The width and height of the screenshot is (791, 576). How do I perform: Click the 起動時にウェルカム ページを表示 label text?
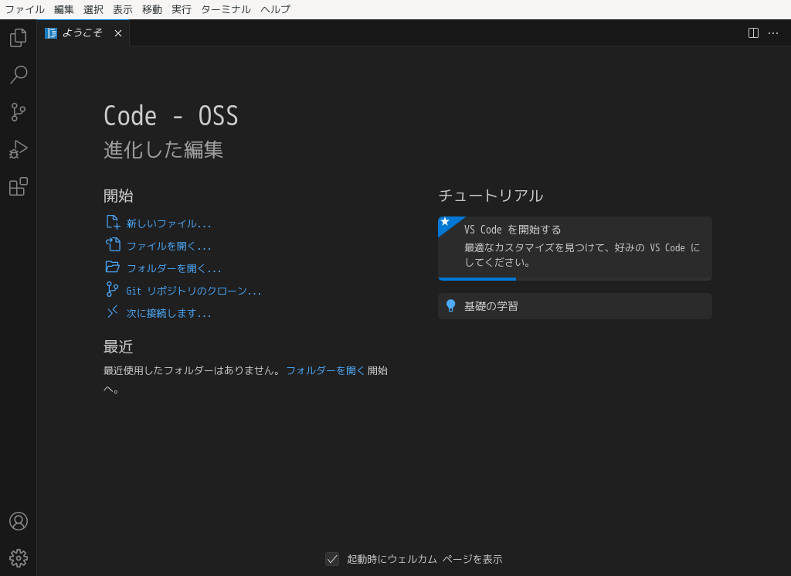(424, 559)
